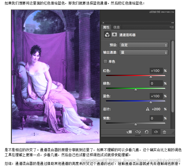
Task: Click the 蓝色: label
Action: click(x=107, y=96)
